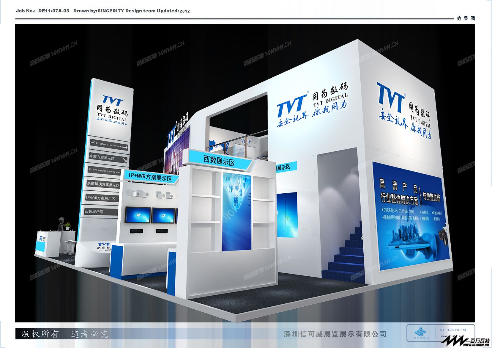Screen dimensions: 492x348
Task: Click the grey '西数展示区' tower sign
Action: pyautogui.click(x=101, y=211)
